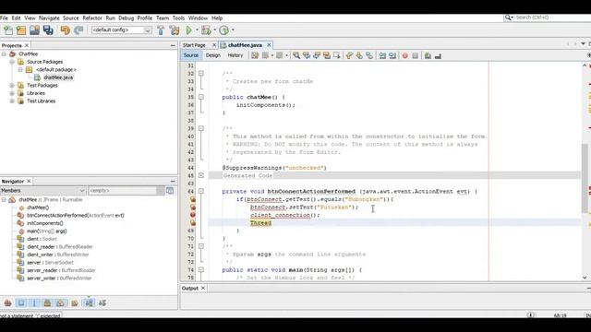Open the default config dropdown
This screenshot has width=591, height=332.
(x=148, y=30)
